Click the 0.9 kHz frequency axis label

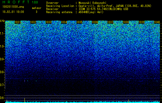pos(2,59)
